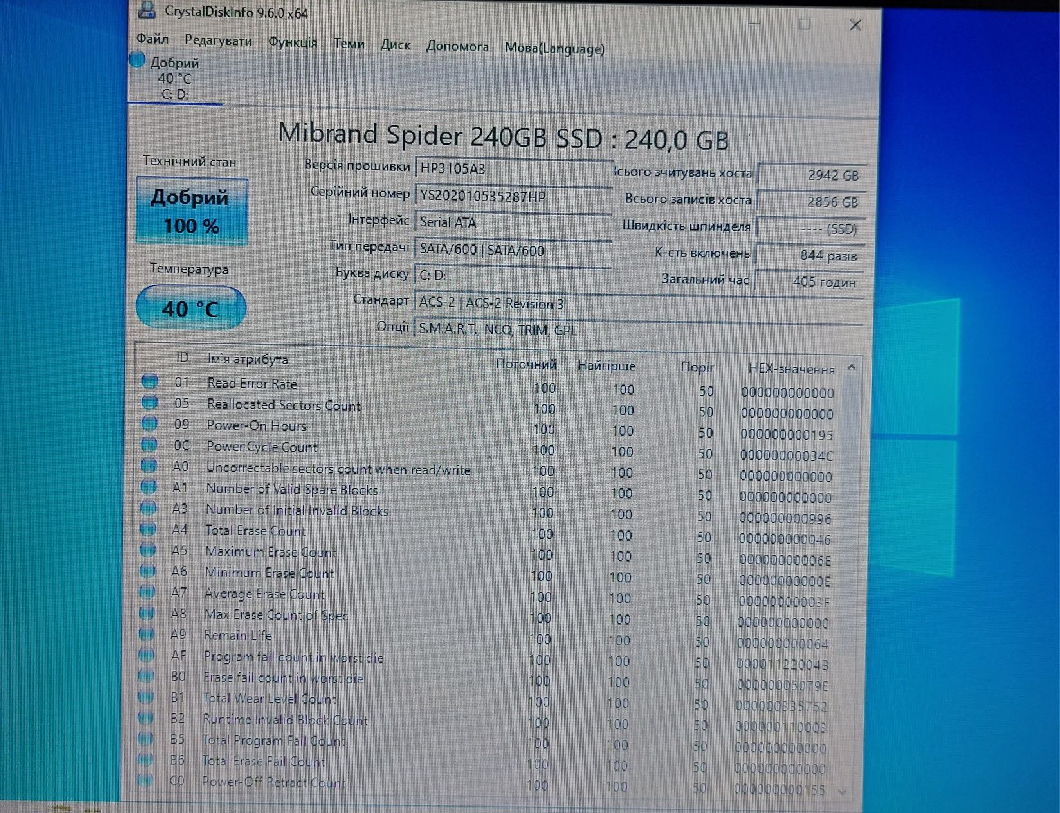Click the scroll up arrow of the attribute list
The width and height of the screenshot is (1060, 813).
pos(852,367)
